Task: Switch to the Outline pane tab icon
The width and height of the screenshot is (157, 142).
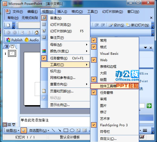Action: point(7,46)
